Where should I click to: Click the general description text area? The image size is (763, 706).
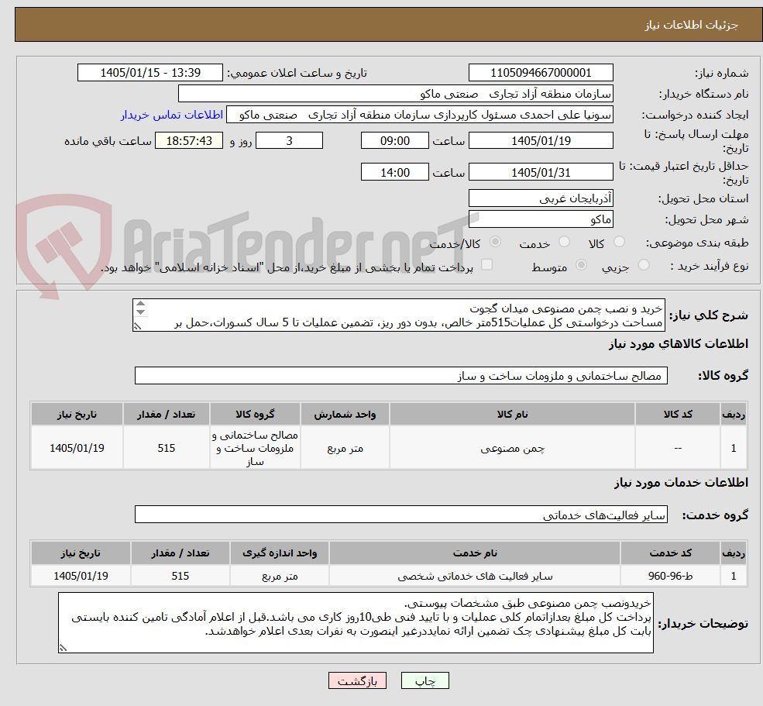(x=398, y=315)
